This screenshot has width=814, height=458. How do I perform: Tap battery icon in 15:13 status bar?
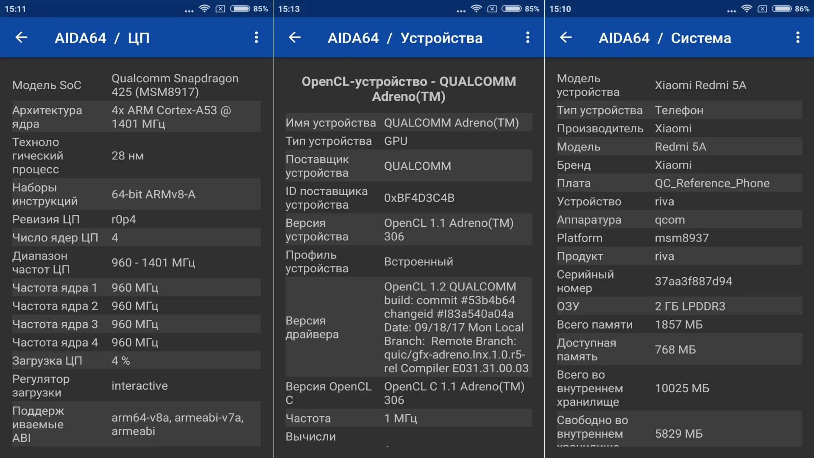(512, 8)
